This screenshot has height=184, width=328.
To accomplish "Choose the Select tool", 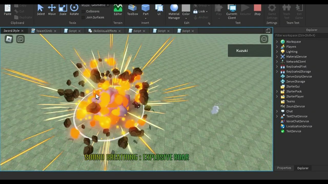I will [41, 10].
